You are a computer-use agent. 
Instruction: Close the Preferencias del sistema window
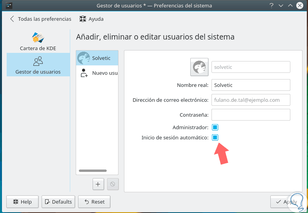coord(300,5)
